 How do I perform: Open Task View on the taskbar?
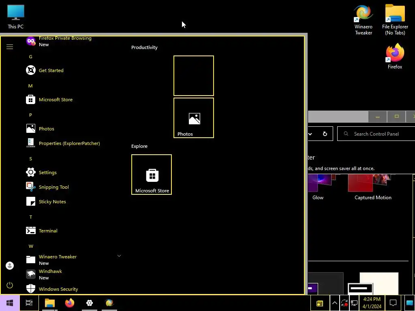29,303
